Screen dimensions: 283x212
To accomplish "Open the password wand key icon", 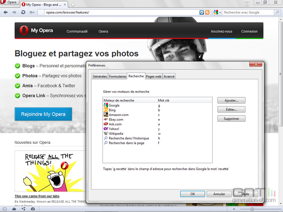I will 32,12.
